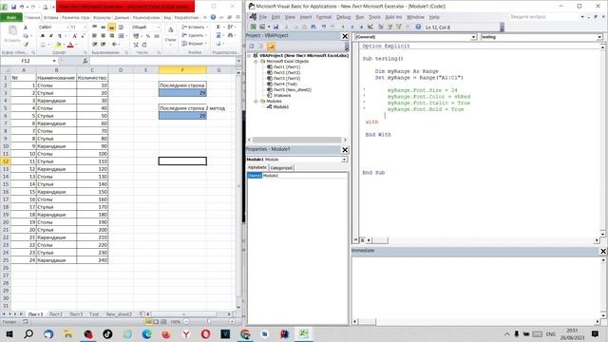Open Microsoft Edge from the taskbar
Viewport: 608px width, 342px height.
(146, 333)
